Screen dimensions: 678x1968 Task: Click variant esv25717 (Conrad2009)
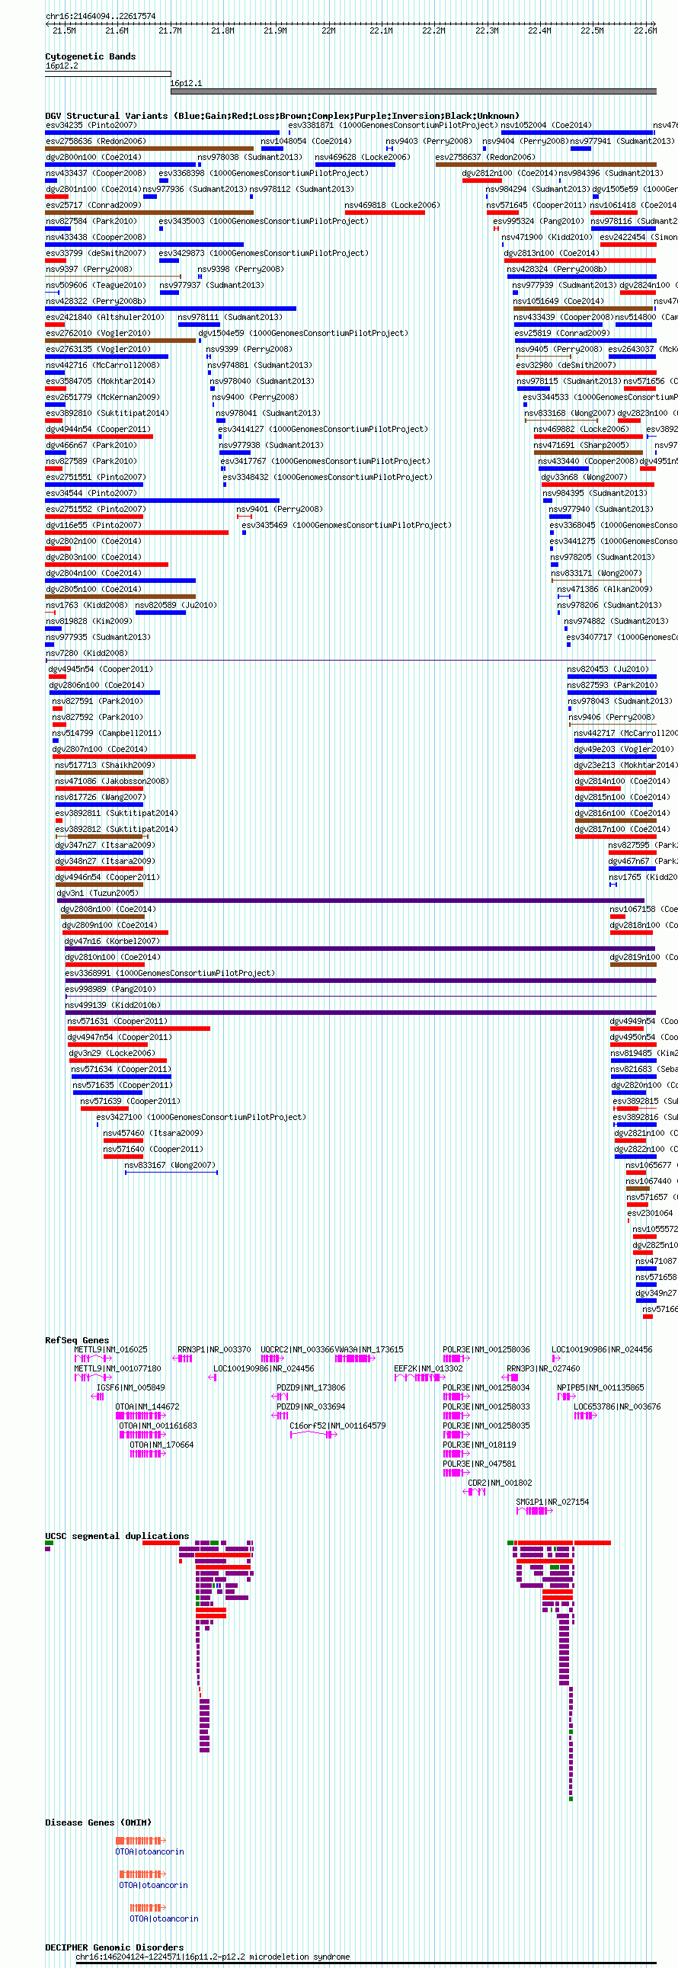[x=93, y=206]
